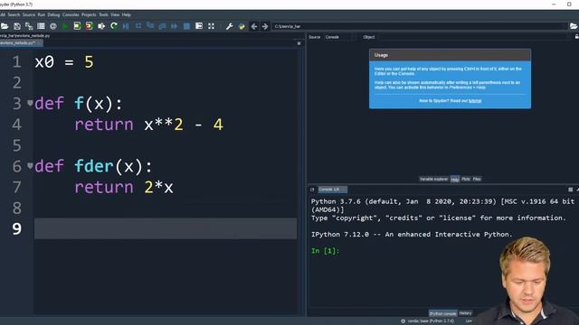This screenshot has height=325, width=579.
Task: Click the Open file folder icon
Action: pyautogui.click(x=5, y=26)
